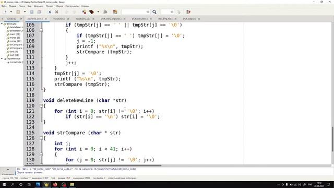Click the toolbar search text field
The image size is (334, 188).
pos(136,12)
